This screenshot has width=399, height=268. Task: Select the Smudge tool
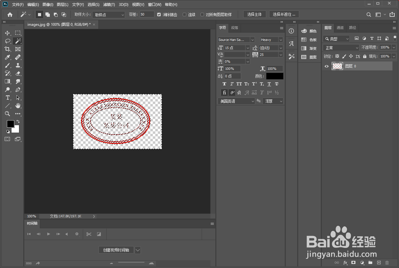coord(18,81)
